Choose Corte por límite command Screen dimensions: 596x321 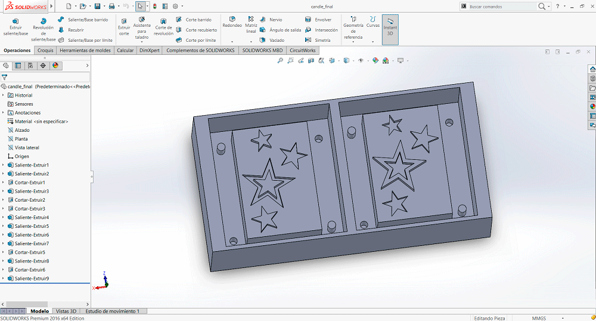point(195,40)
